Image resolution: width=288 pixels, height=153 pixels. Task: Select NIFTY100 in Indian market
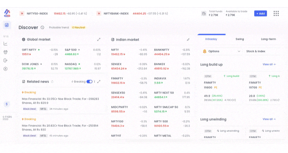click(x=129, y=123)
